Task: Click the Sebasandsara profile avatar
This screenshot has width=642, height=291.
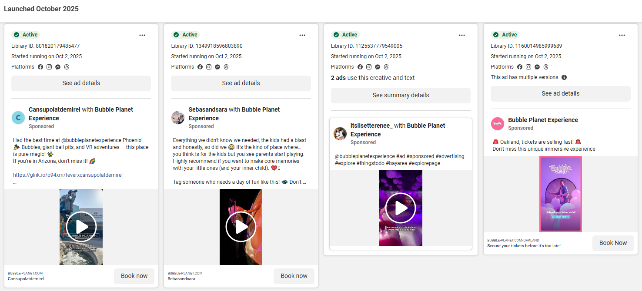Action: click(178, 118)
